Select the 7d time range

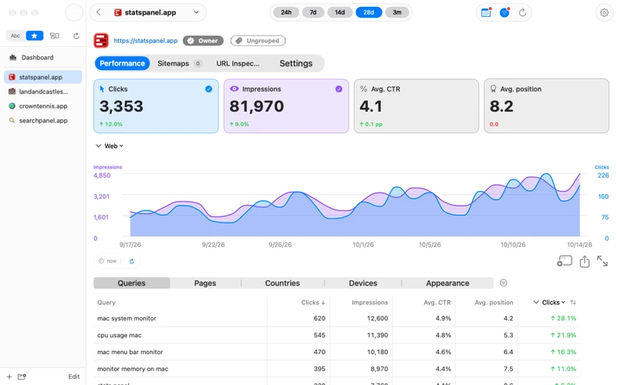click(313, 12)
